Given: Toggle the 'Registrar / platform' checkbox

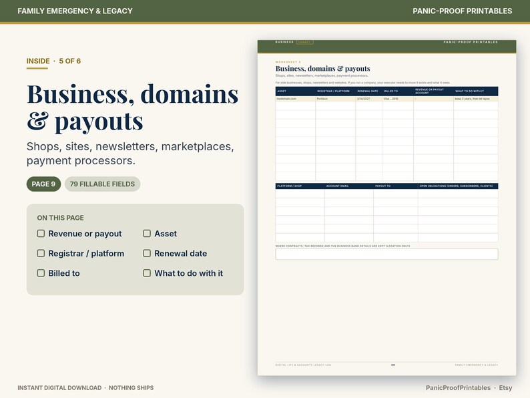Looking at the screenshot, I should [41, 254].
